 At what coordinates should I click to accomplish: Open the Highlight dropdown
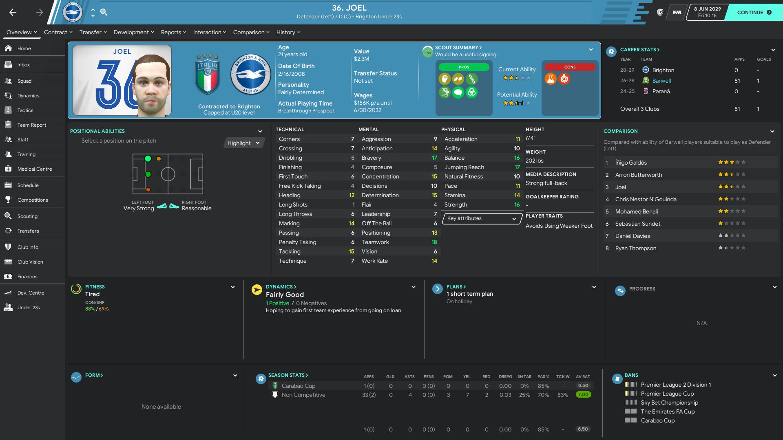243,143
